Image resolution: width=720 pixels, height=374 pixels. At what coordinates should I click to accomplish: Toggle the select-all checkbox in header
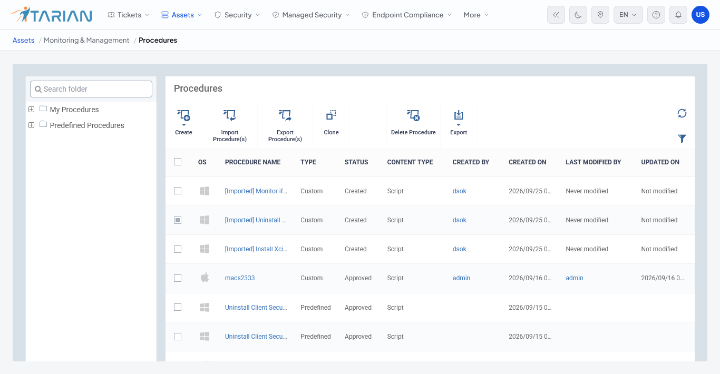pyautogui.click(x=178, y=162)
